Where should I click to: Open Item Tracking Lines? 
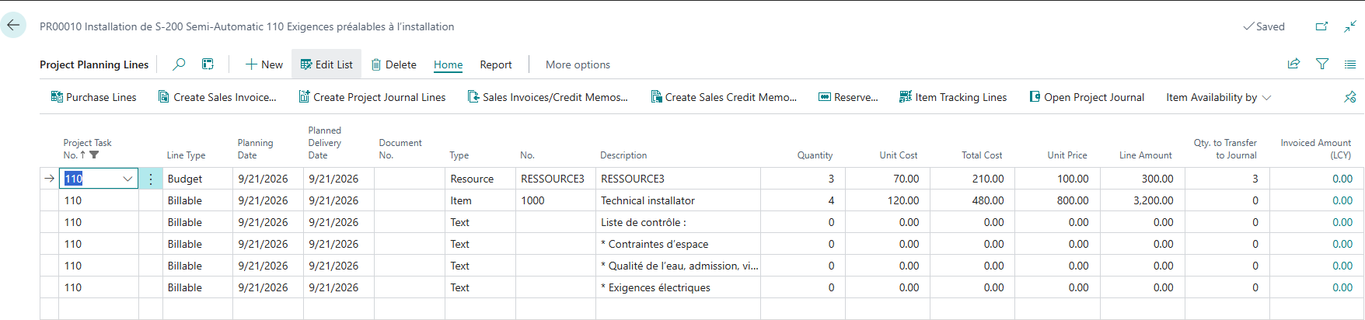point(953,97)
